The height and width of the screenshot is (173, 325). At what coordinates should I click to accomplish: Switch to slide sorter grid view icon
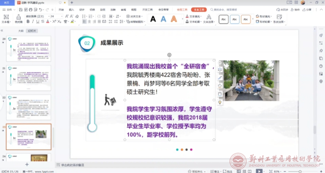pos(244,171)
